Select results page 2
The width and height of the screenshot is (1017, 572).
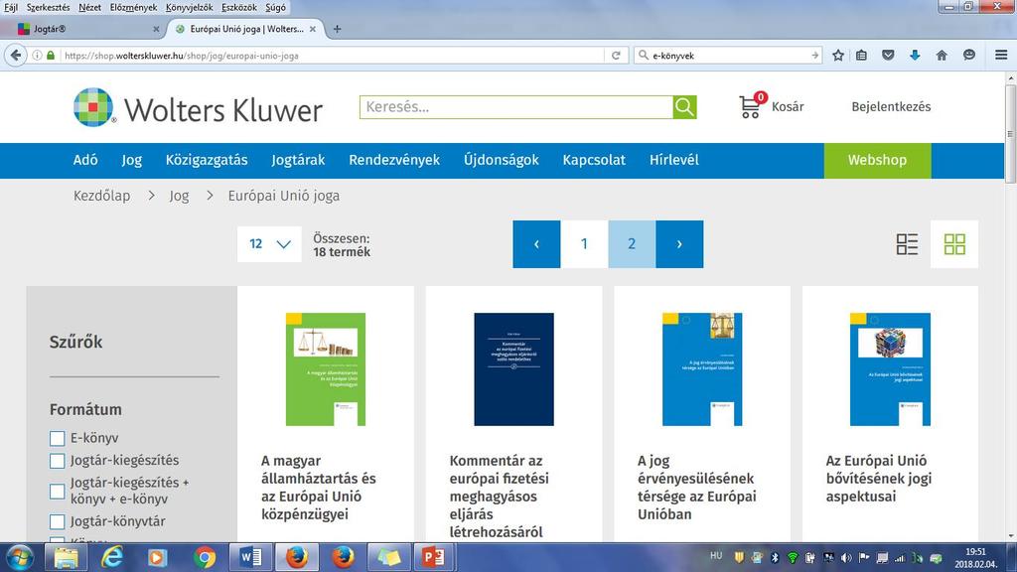point(632,244)
